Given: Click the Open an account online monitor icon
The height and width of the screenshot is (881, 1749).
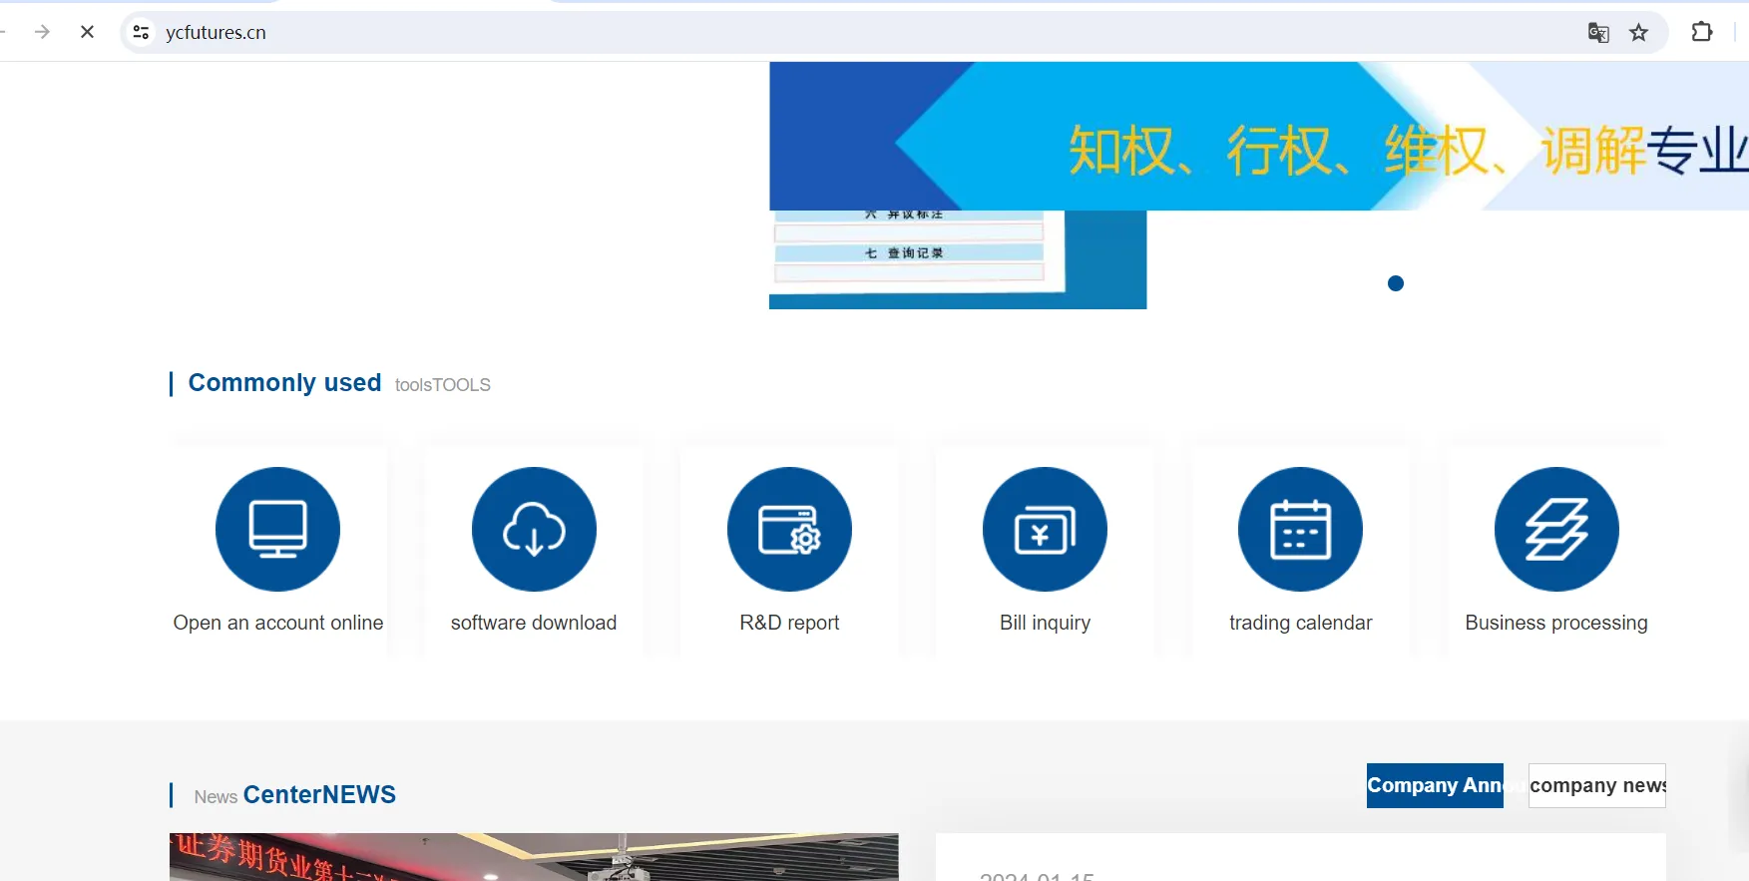Looking at the screenshot, I should (x=277, y=529).
